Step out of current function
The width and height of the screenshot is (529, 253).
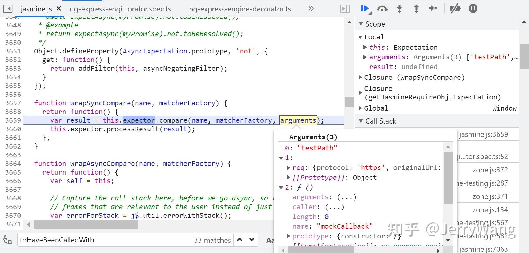416,9
